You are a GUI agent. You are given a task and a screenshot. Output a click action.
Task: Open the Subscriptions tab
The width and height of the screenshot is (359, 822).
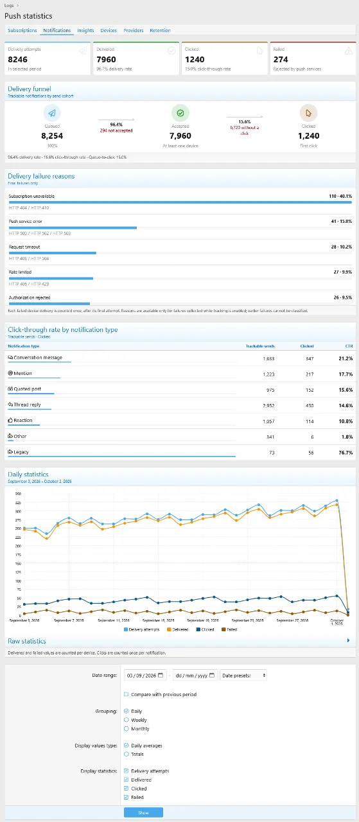(x=22, y=30)
